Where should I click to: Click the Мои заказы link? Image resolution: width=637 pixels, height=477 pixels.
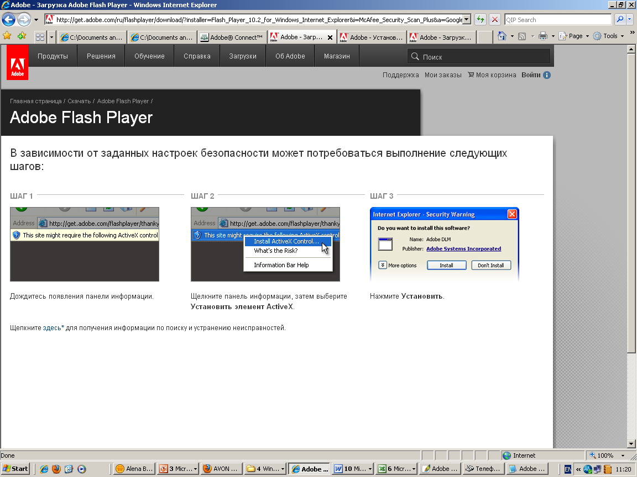(443, 75)
